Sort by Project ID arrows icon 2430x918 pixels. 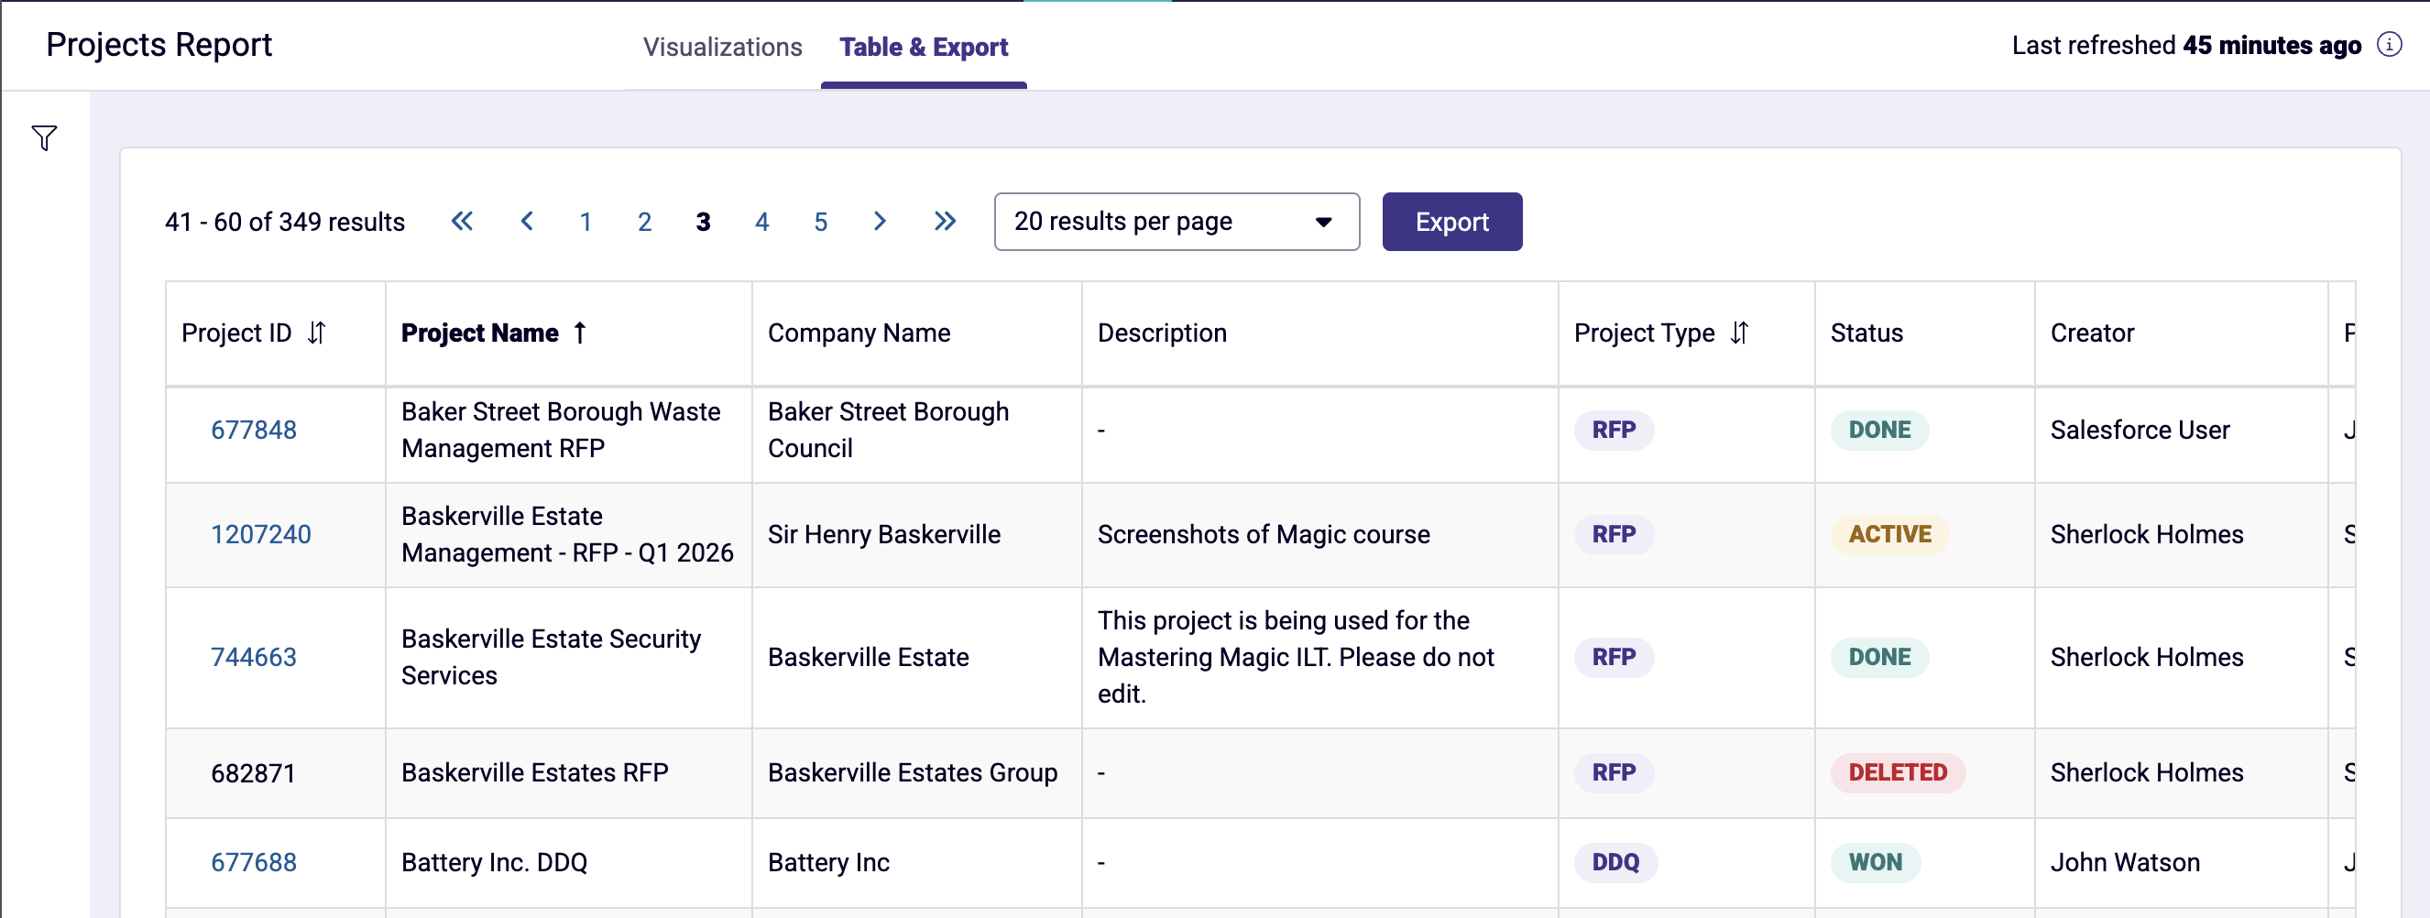click(x=317, y=332)
